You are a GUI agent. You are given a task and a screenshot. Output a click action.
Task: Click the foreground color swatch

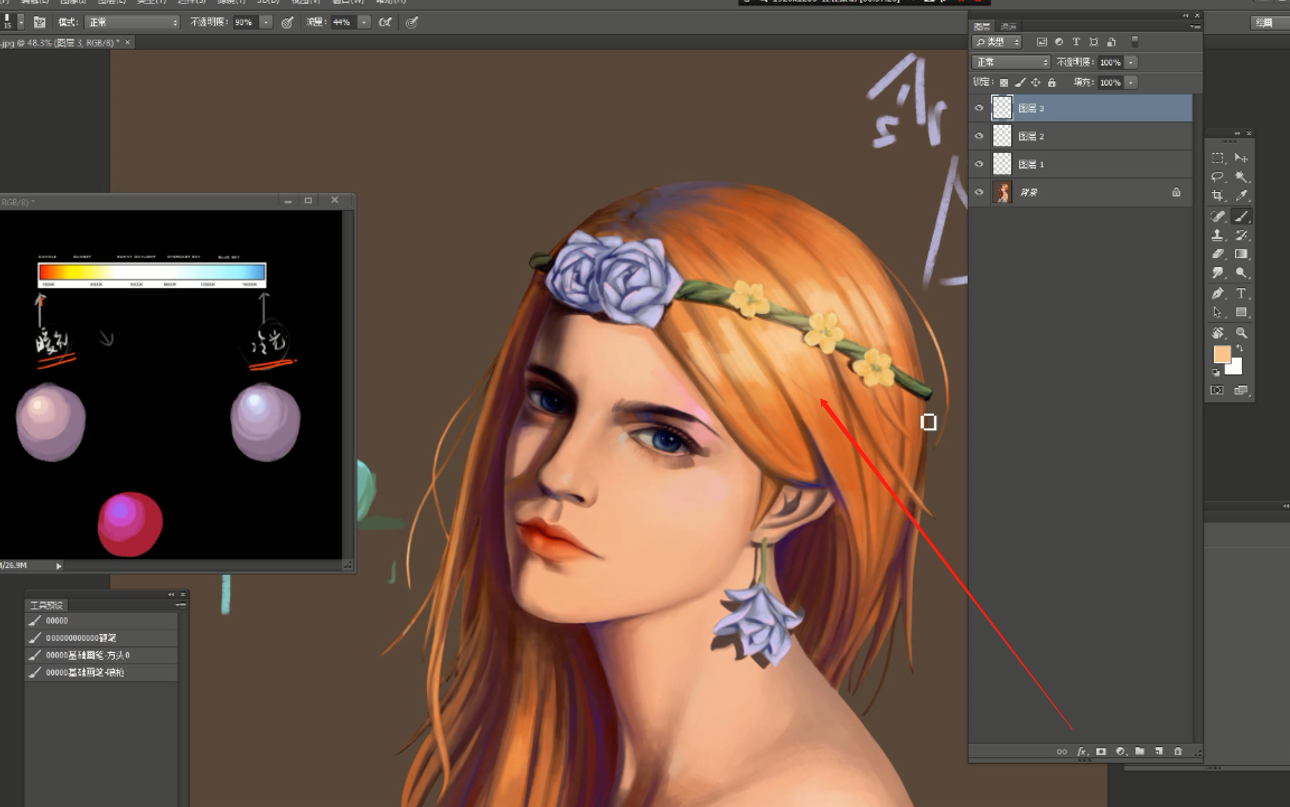pyautogui.click(x=1222, y=354)
